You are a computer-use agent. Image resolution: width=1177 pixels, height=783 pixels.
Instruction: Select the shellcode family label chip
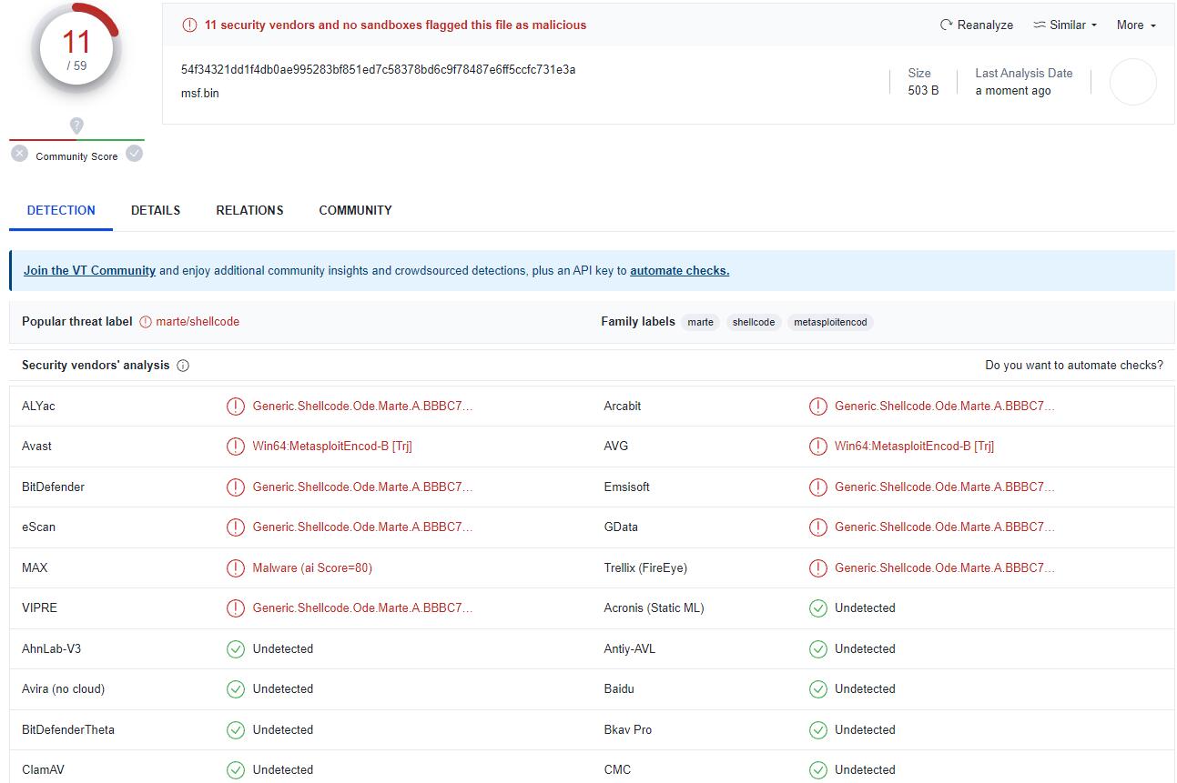(x=754, y=322)
